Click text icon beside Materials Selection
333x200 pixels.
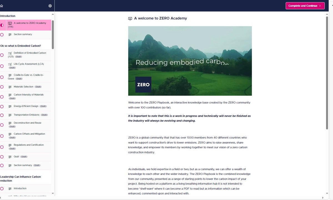(x=10, y=87)
